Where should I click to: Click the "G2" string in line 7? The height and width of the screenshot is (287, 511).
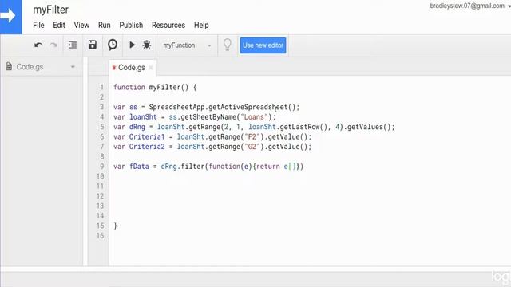click(x=252, y=147)
